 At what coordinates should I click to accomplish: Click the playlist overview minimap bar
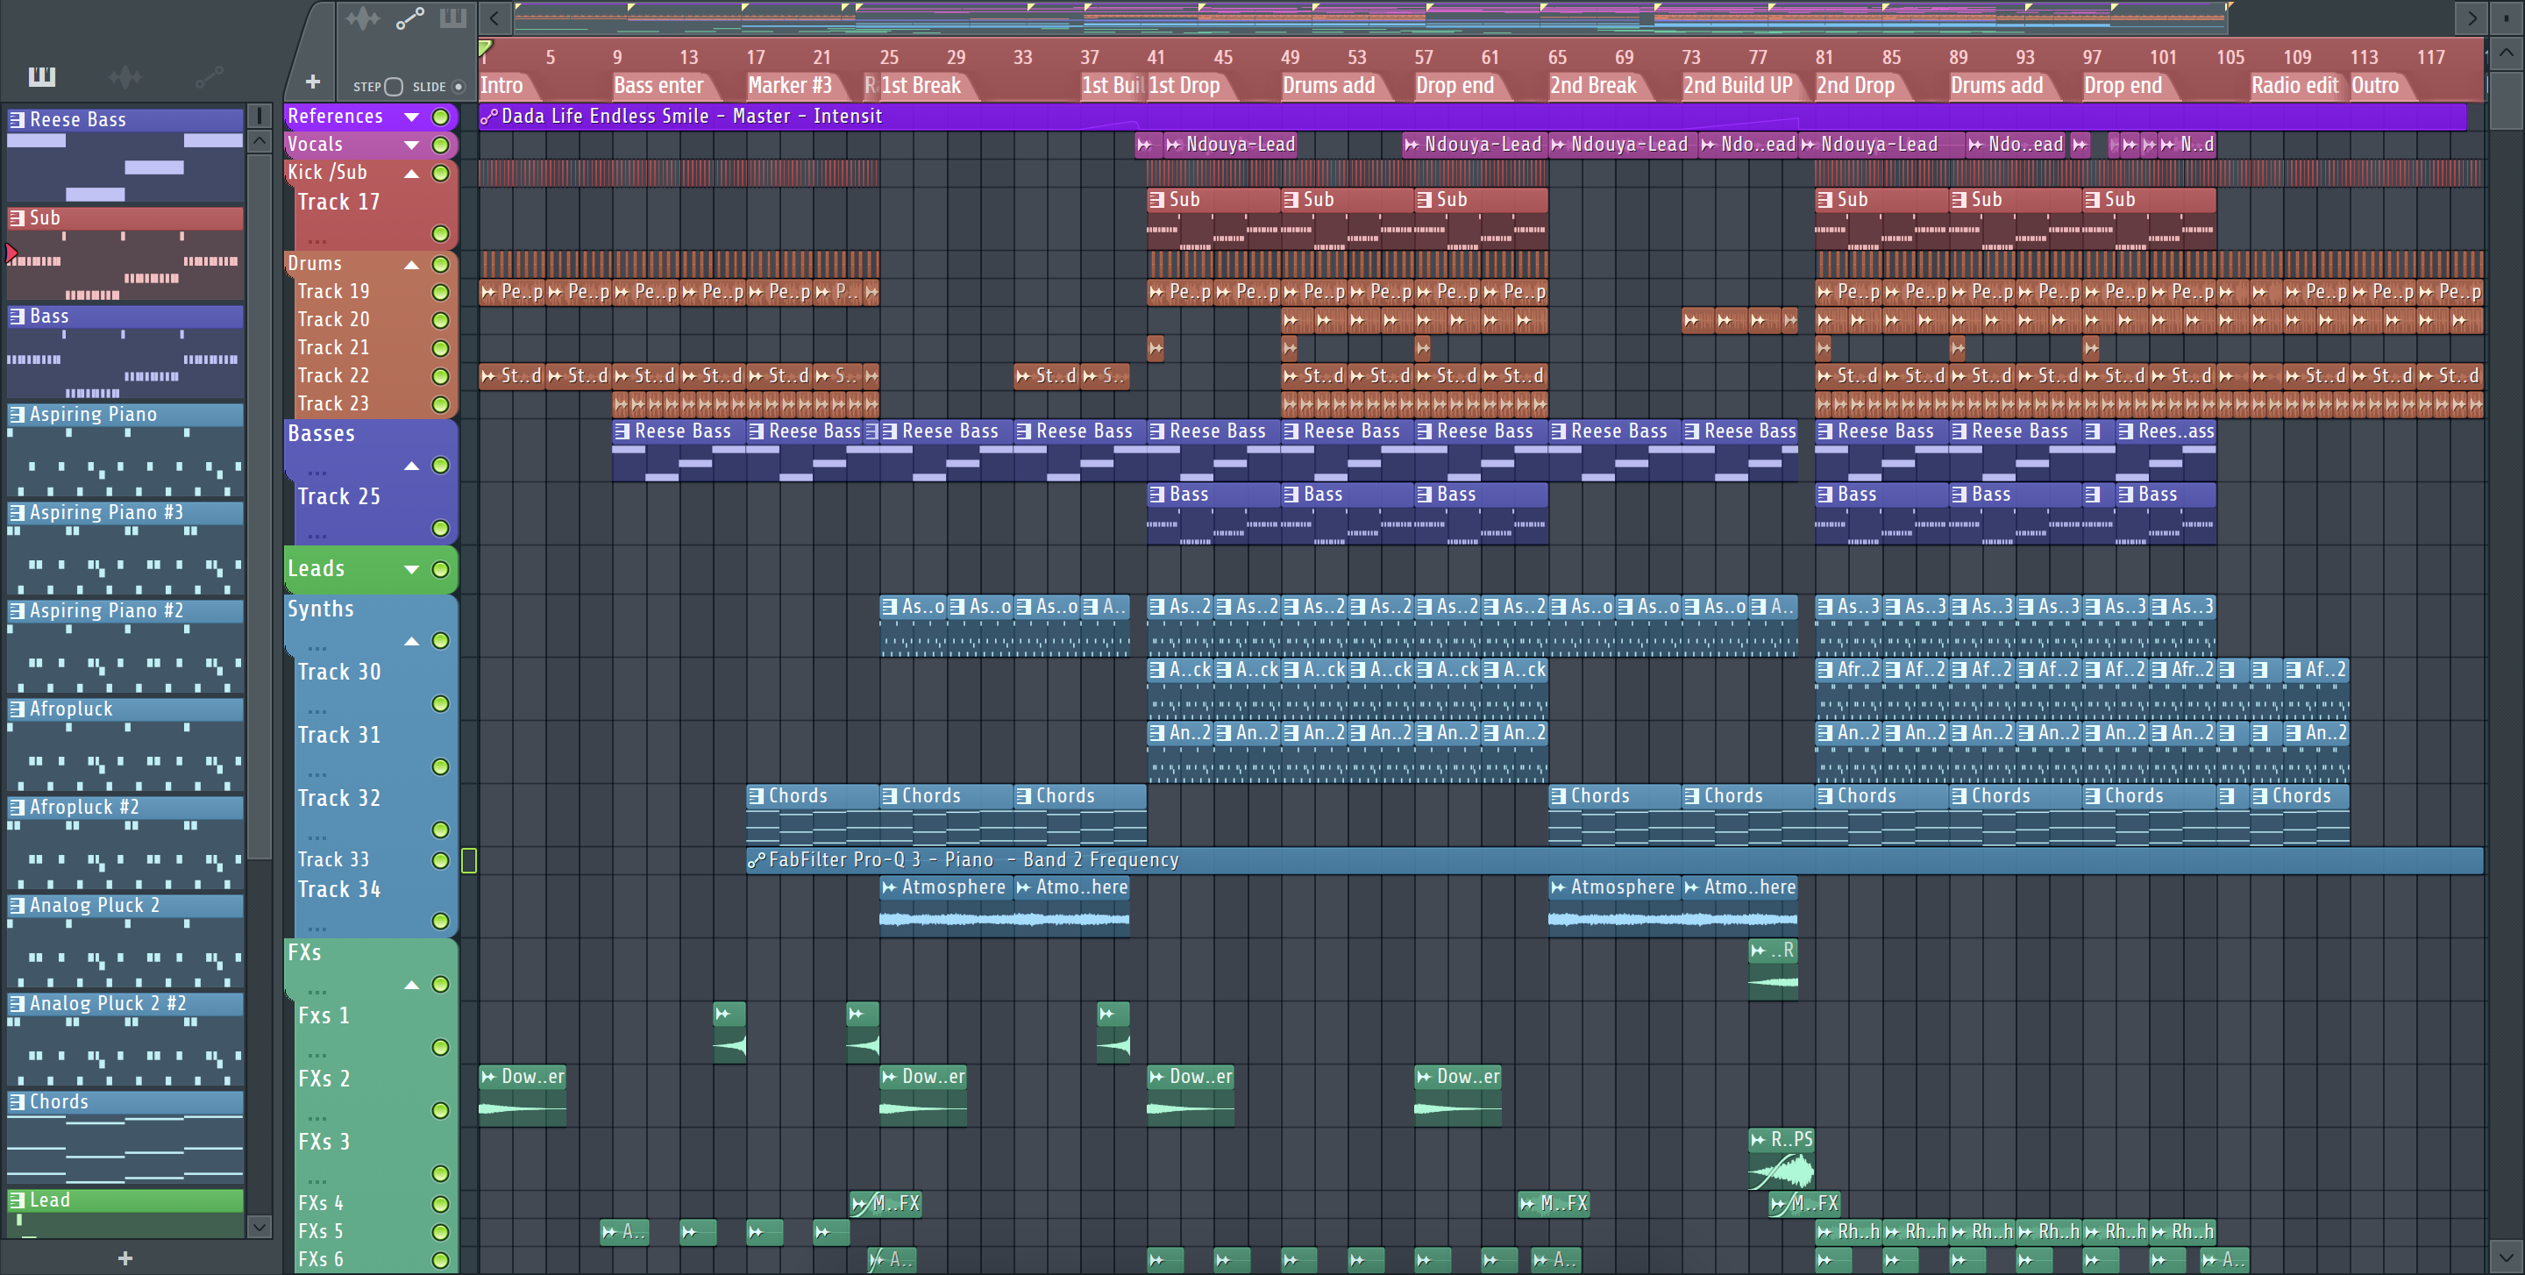(x=1372, y=18)
